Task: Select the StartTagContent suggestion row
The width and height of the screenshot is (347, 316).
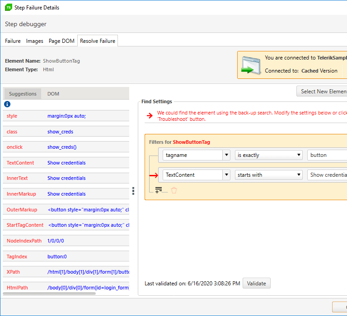Action: pyautogui.click(x=66, y=225)
